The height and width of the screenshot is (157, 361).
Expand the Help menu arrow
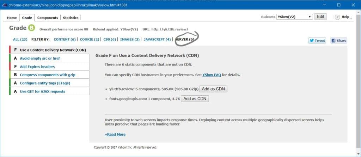pos(351,17)
